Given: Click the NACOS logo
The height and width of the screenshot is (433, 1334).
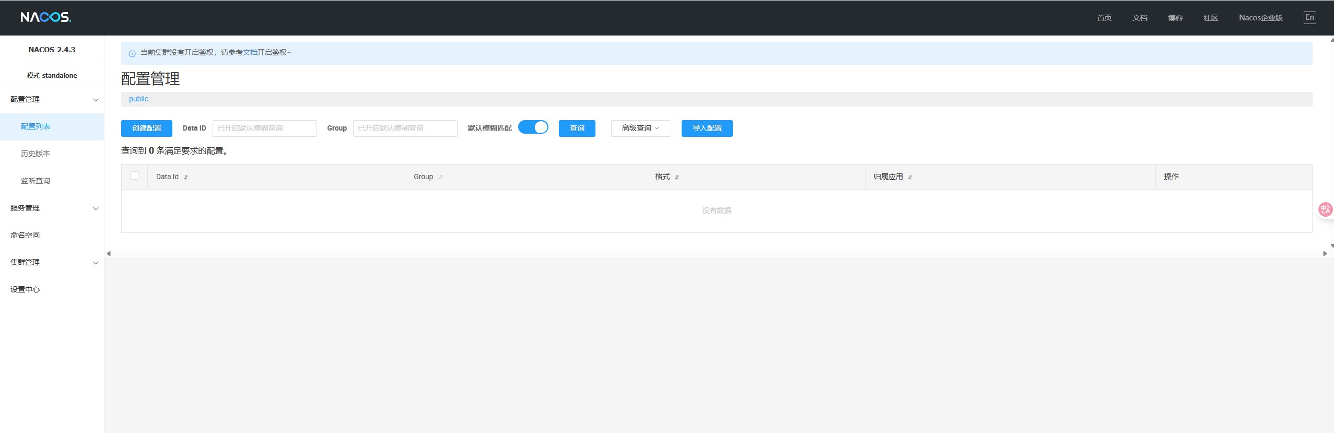Looking at the screenshot, I should click(45, 17).
